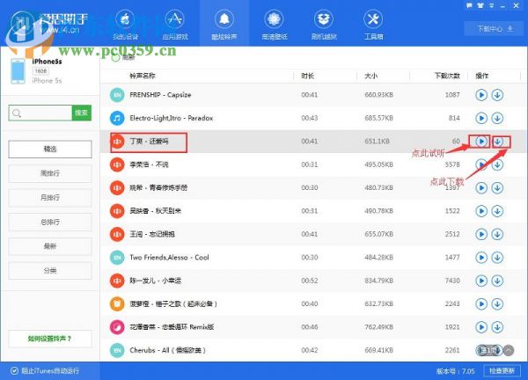Viewport: 528px width, 380px height.
Task: Click the 检查更新 button
Action: pyautogui.click(x=502, y=371)
